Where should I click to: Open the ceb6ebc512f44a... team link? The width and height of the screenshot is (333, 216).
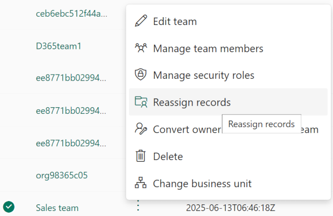(x=72, y=13)
